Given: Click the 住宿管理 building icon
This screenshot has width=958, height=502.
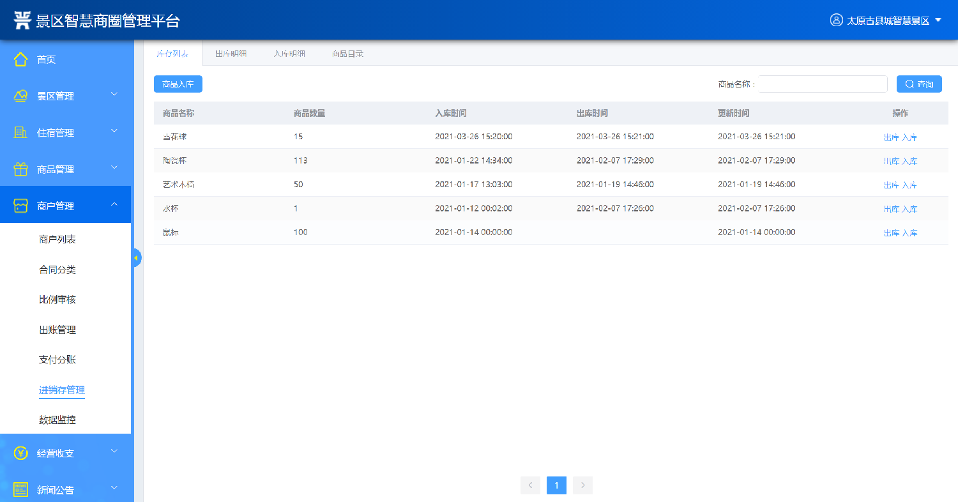Looking at the screenshot, I should pos(21,133).
